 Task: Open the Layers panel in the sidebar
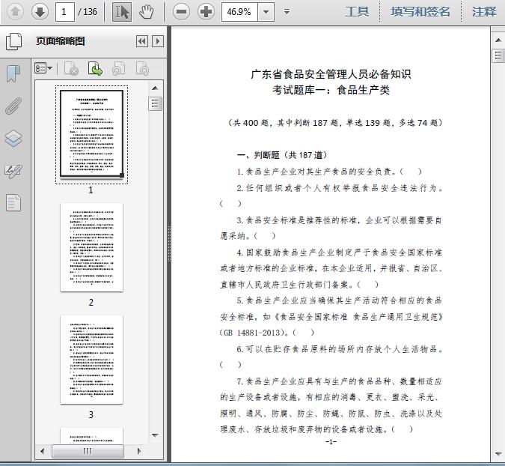pyautogui.click(x=13, y=138)
